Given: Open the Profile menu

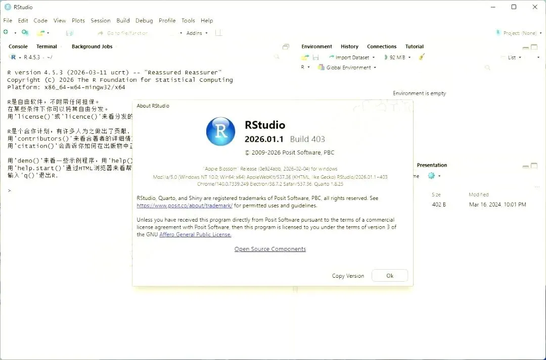Looking at the screenshot, I should click(x=167, y=21).
